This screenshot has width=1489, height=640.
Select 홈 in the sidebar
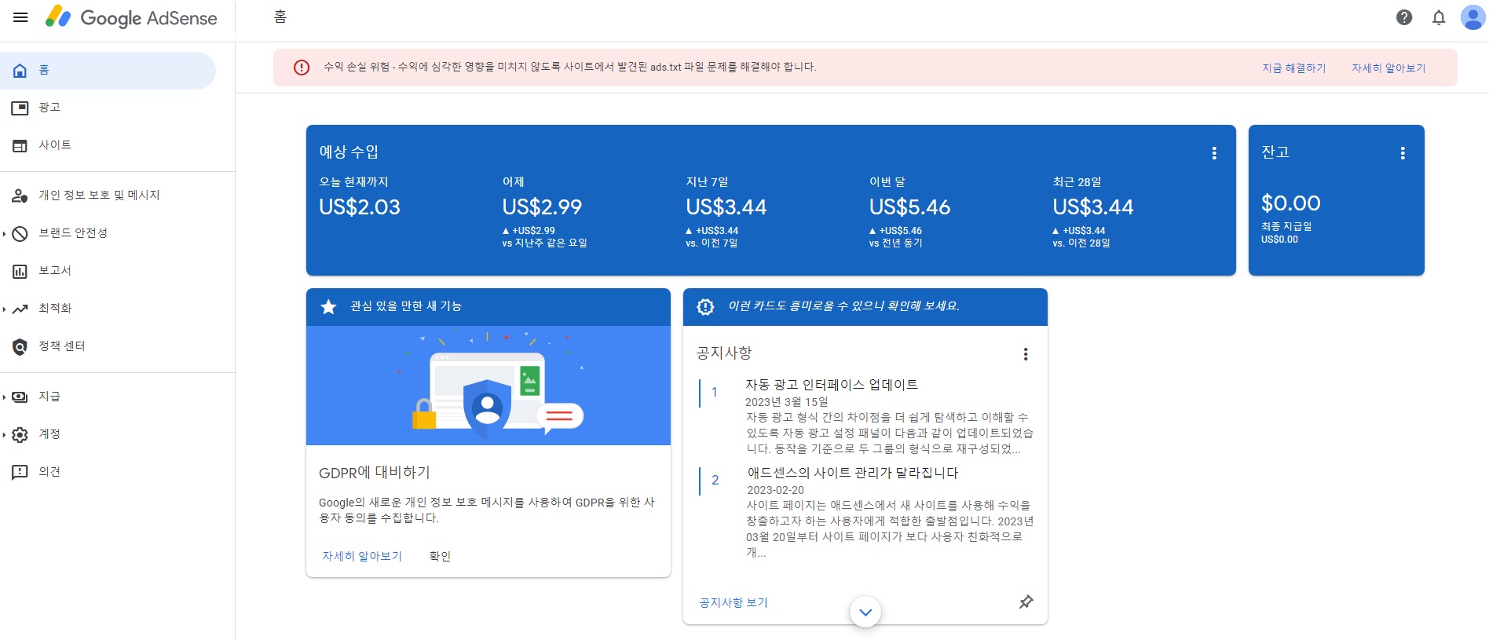(108, 71)
